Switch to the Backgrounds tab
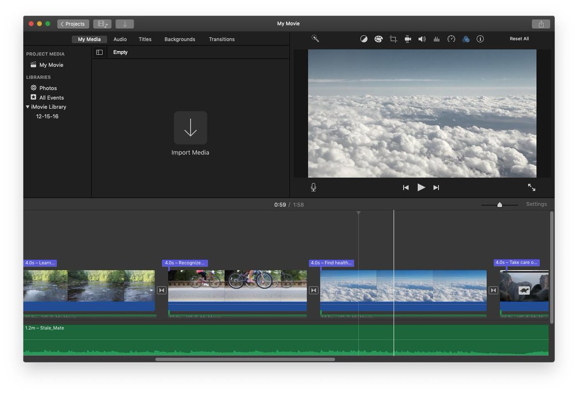The image size is (578, 393). pos(180,39)
